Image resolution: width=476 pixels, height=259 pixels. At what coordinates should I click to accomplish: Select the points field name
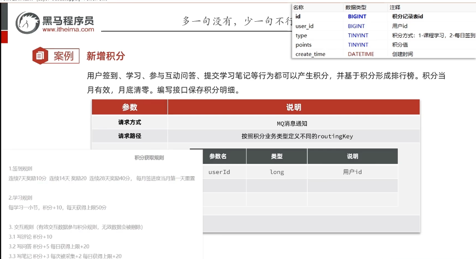tap(304, 45)
